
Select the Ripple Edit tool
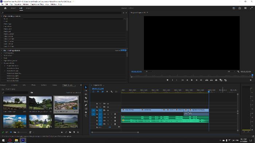pos(86,94)
